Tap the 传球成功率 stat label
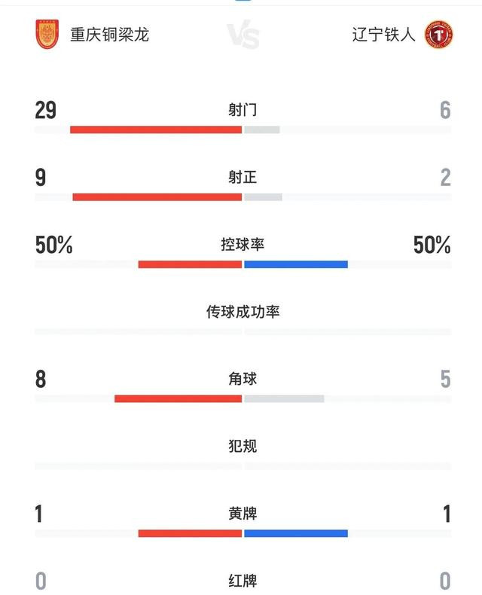Screen dimensions: 482x595 coord(243,312)
